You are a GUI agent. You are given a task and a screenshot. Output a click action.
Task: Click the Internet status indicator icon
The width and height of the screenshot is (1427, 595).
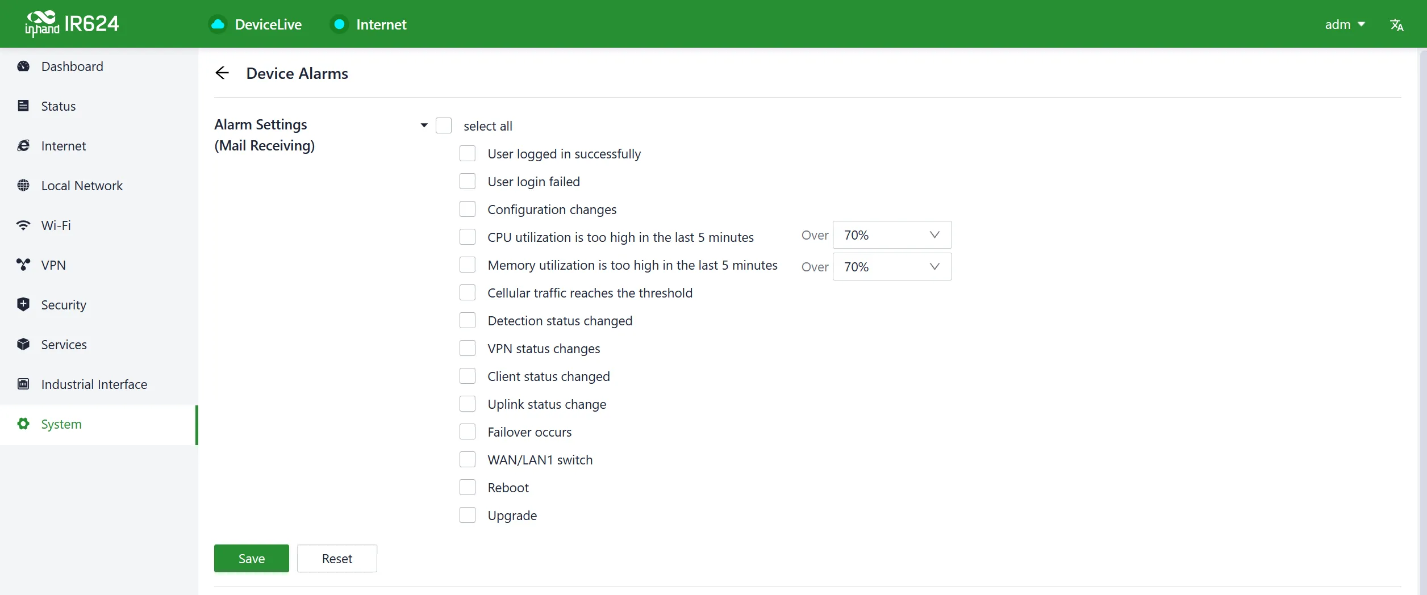(339, 24)
